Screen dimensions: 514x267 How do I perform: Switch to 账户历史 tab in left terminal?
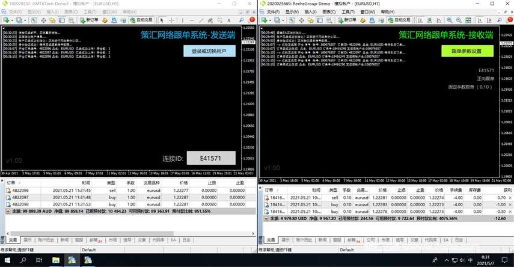coord(46,240)
